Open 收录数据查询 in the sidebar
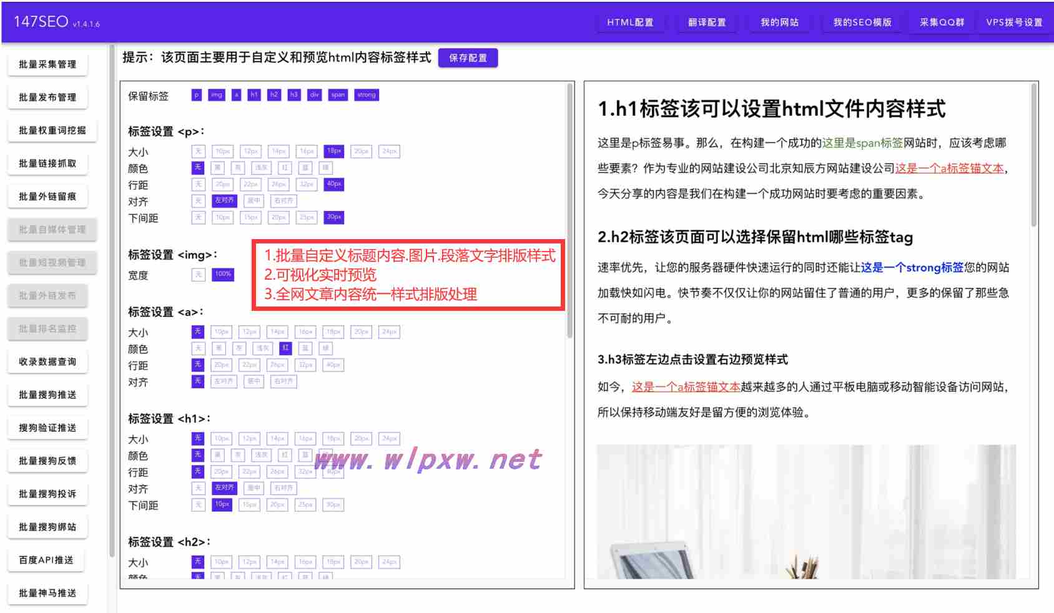The height and width of the screenshot is (613, 1054). 47,362
